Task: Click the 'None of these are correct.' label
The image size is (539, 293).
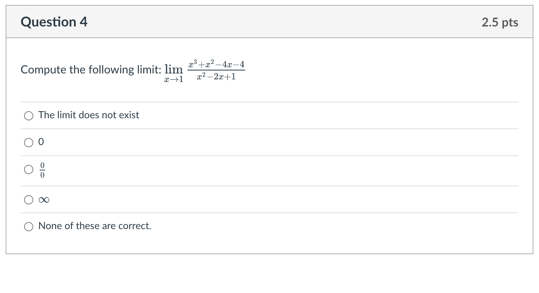Action: pos(94,226)
